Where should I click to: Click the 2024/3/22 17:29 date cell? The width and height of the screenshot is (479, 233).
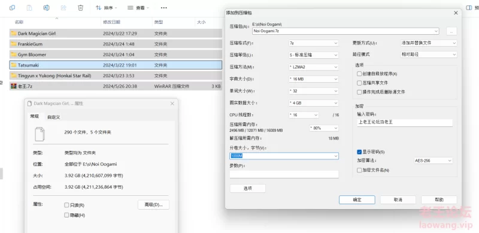pos(120,34)
